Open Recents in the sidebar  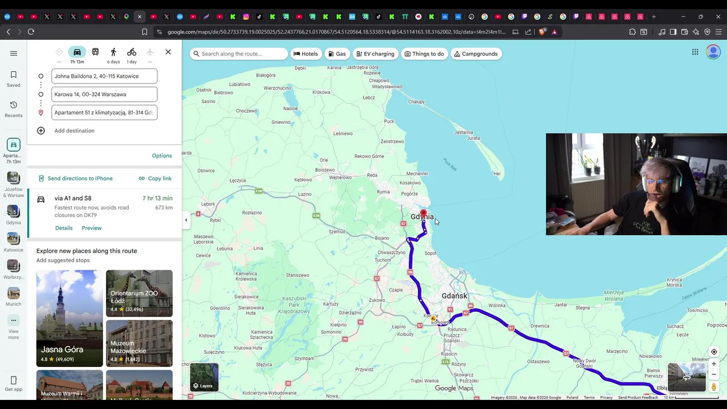14,109
